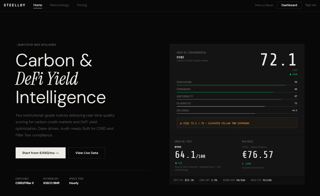This screenshot has height=196, width=320.
Task: Click GOLD STD 95/100 ticker entry
Action: coord(261,180)
